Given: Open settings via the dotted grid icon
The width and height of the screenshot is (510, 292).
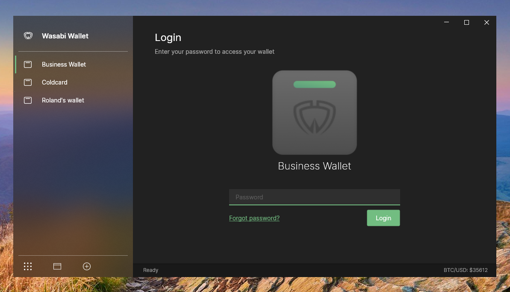Looking at the screenshot, I should click(27, 266).
